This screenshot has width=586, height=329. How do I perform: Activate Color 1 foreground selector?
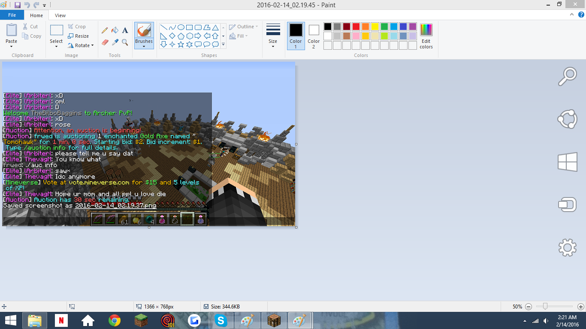(x=296, y=36)
